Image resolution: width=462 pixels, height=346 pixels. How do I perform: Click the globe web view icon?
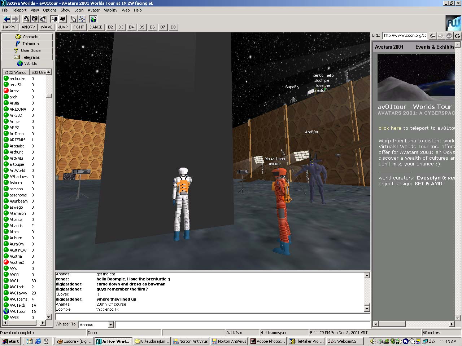pyautogui.click(x=93, y=19)
